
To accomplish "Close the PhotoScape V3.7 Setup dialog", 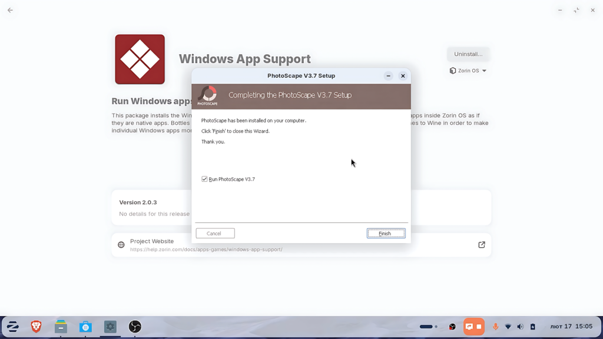I will coord(403,76).
